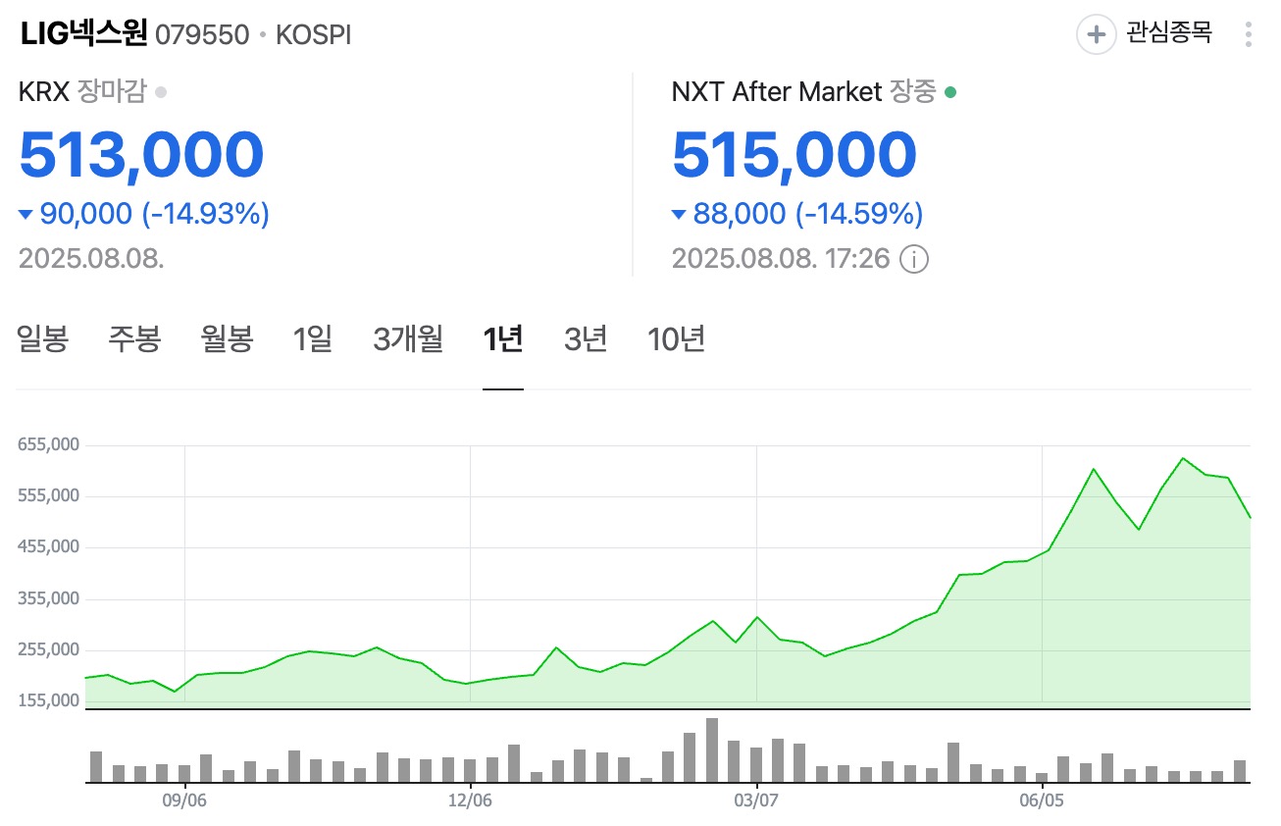Click the plus icon to add watchlist
This screenshot has width=1281, height=826.
pyautogui.click(x=1096, y=34)
